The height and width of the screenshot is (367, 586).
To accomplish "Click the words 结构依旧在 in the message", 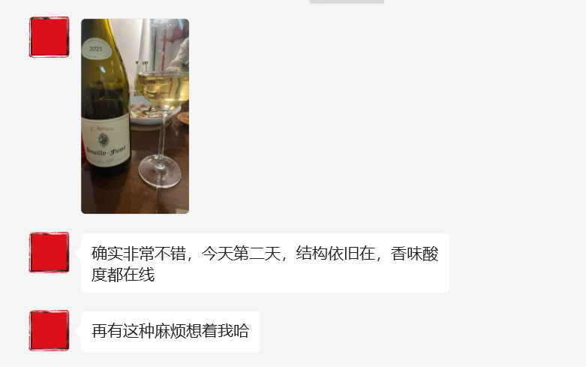I will (x=335, y=254).
